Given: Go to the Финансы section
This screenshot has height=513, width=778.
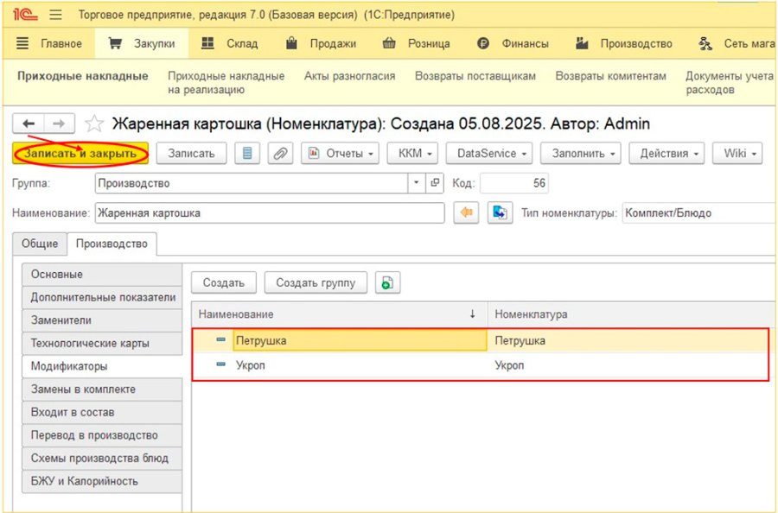Looking at the screenshot, I should pos(513,44).
